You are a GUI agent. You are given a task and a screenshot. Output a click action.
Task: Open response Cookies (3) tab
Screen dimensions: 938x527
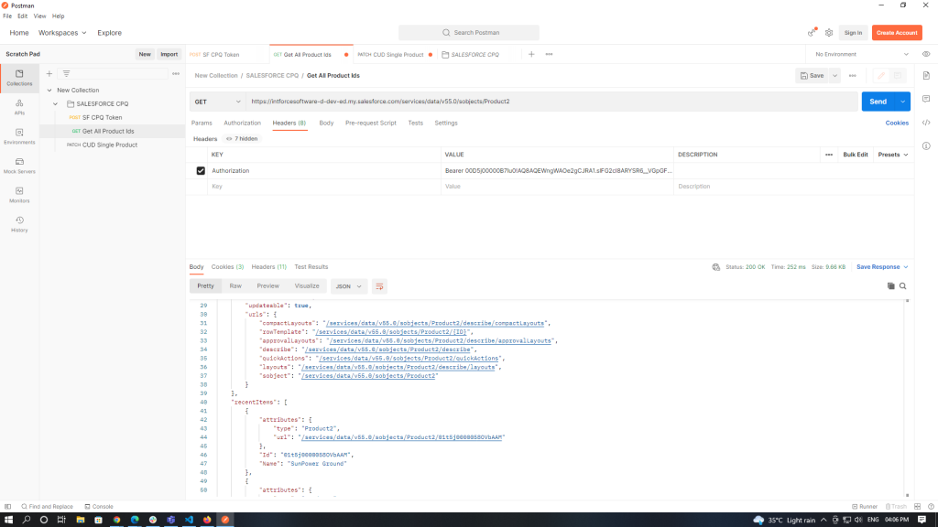227,267
